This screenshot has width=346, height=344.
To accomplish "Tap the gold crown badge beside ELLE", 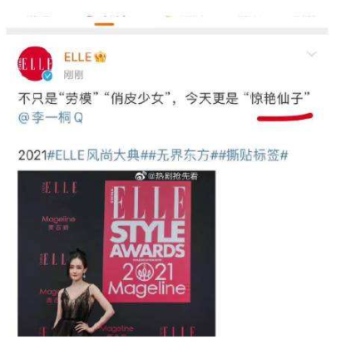I will [x=101, y=57].
